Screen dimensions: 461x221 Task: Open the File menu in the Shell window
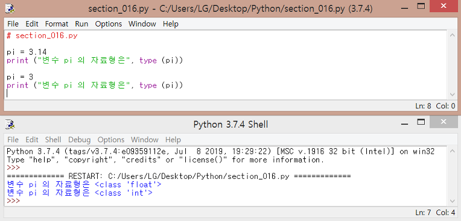13,140
